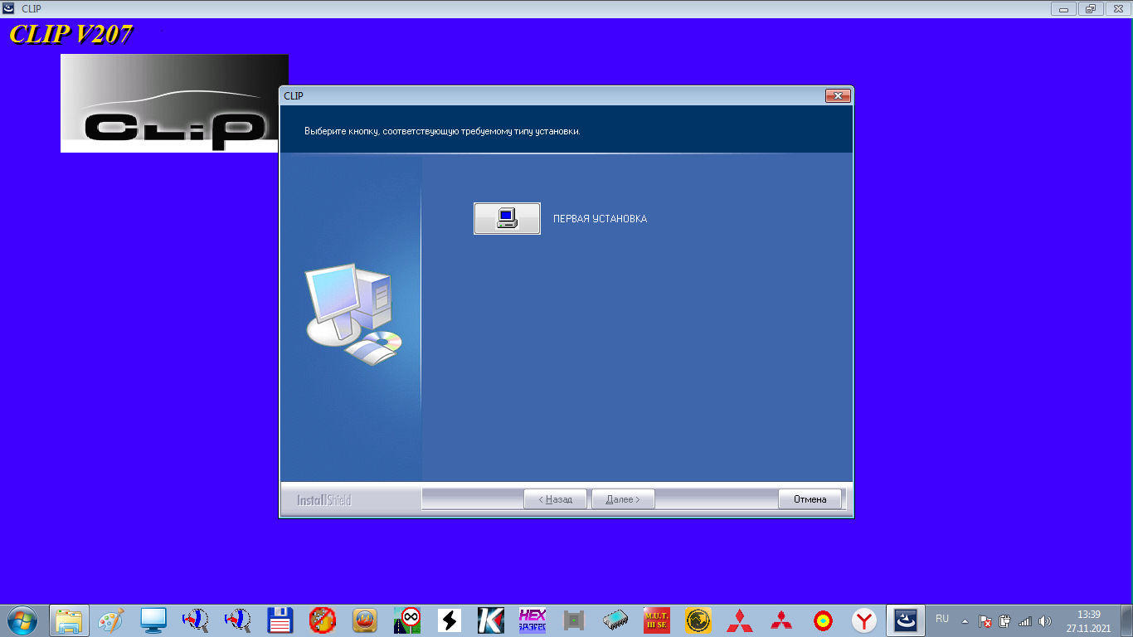Open the gray module with green dot taskbar icon
Screen dimensions: 1133x637
574,620
